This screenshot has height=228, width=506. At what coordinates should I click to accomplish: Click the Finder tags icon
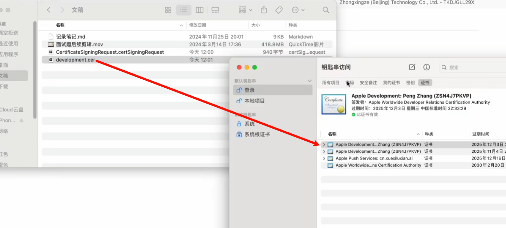click(279, 10)
